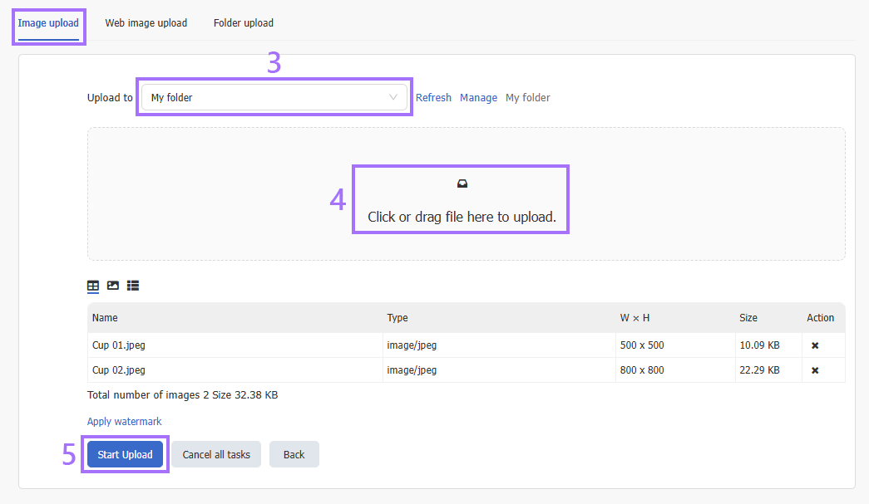869x504 pixels.
Task: Click the Apply watermark link
Action: [x=125, y=422]
